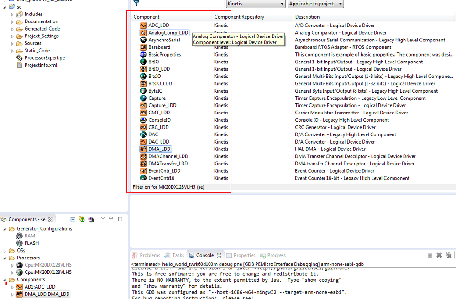Screen dimensions: 456x299
Task: Click Collapse All in Components view
Action: tap(73, 219)
